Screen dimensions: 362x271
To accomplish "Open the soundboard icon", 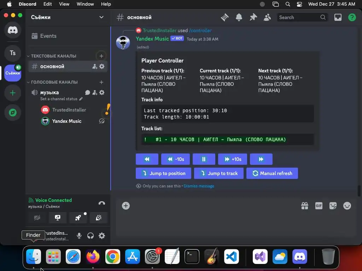I will click(99, 218).
